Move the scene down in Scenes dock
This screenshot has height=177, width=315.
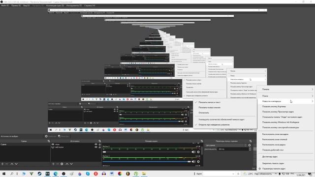pyautogui.click(x=16, y=164)
